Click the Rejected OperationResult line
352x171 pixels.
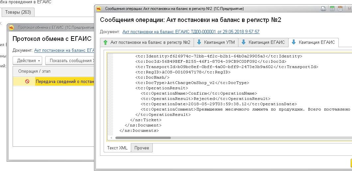pos(206,99)
